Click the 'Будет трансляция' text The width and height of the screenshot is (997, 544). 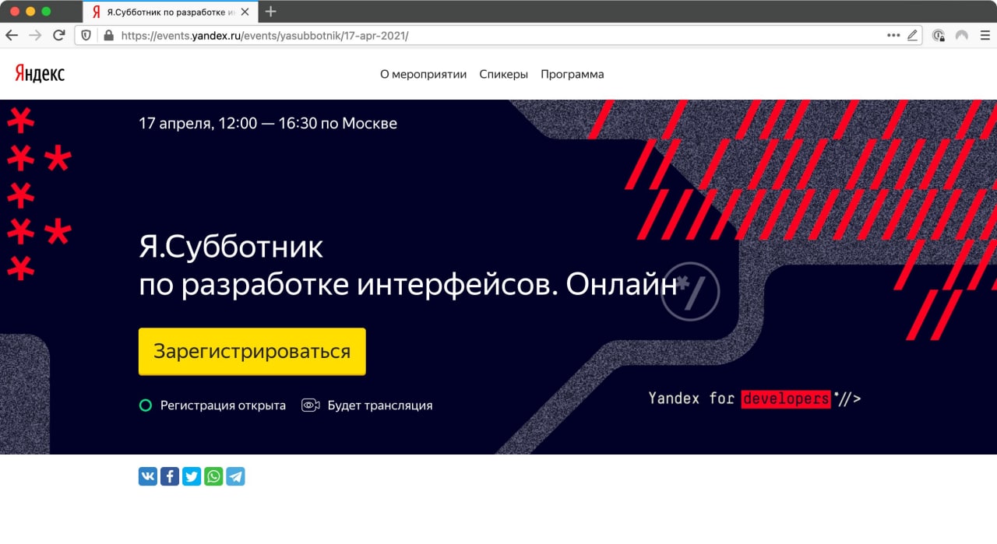coord(380,405)
